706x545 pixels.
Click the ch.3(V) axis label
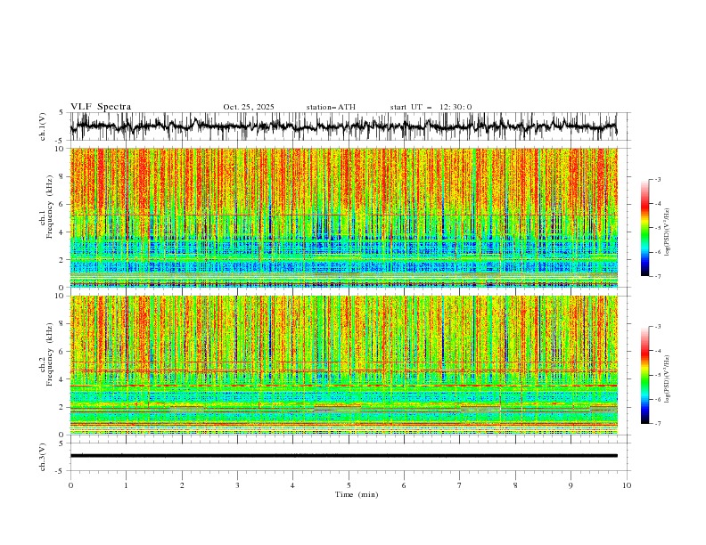pos(43,457)
